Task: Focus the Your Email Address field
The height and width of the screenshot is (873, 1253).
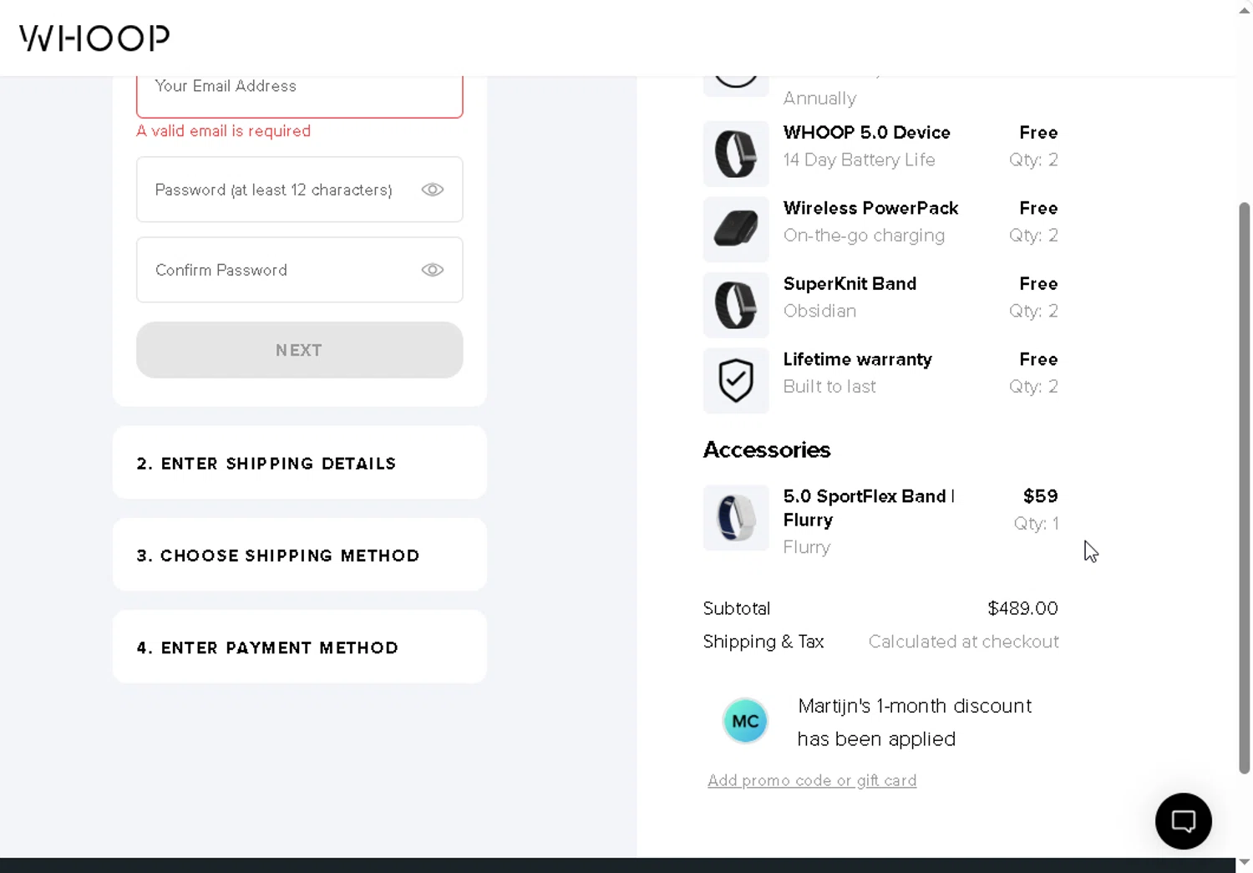Action: 300,91
